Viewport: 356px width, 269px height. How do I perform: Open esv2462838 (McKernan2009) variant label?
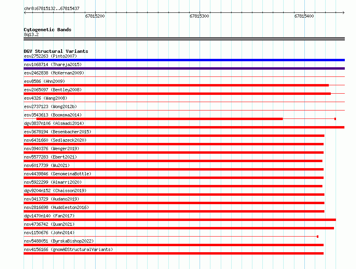coord(54,73)
